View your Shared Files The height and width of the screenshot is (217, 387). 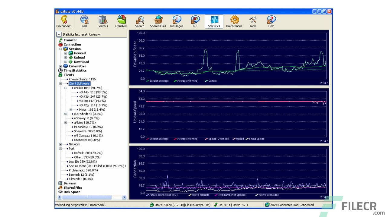pos(158,21)
